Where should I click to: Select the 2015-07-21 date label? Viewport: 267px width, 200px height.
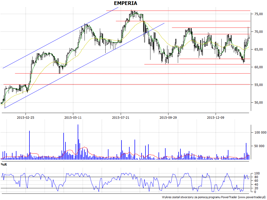tap(120, 117)
